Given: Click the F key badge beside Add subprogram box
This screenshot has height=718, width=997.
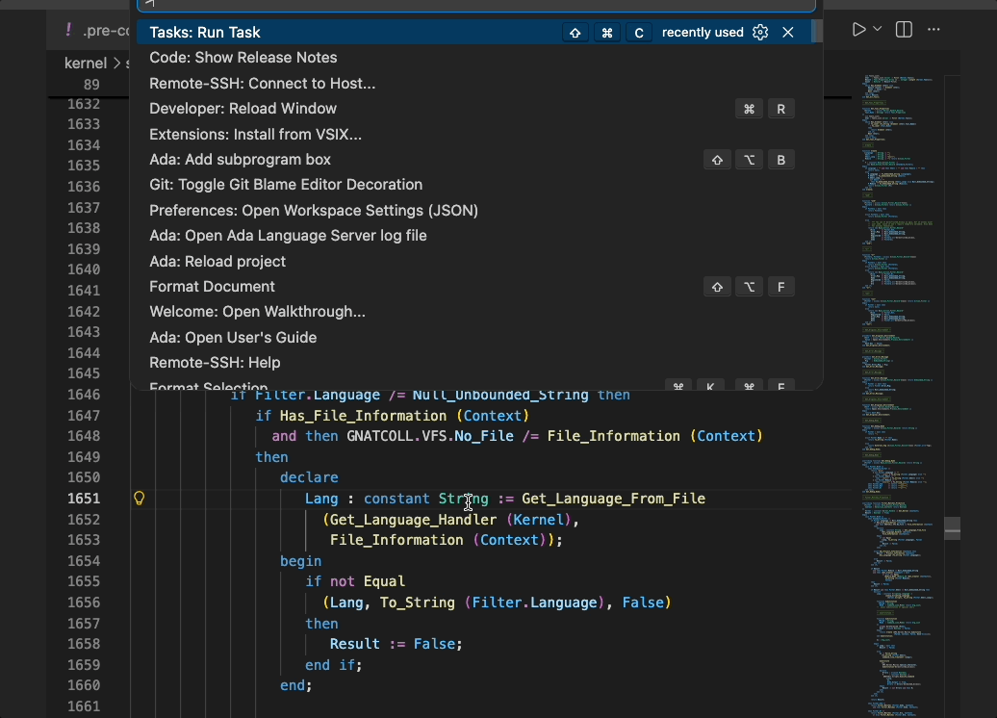Looking at the screenshot, I should click(x=780, y=159).
